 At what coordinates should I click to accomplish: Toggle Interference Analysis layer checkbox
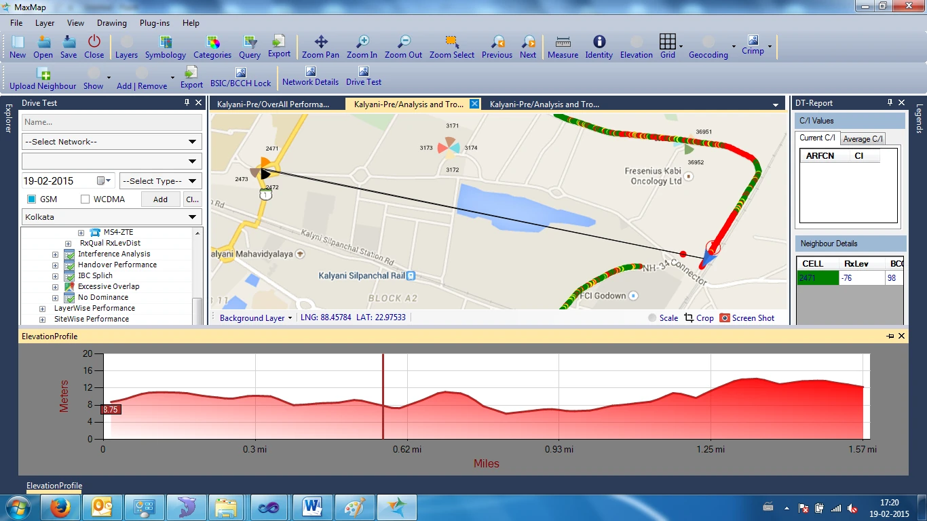[69, 254]
